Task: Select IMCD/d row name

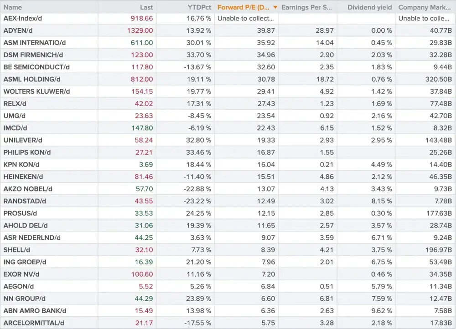Action: 15,128
